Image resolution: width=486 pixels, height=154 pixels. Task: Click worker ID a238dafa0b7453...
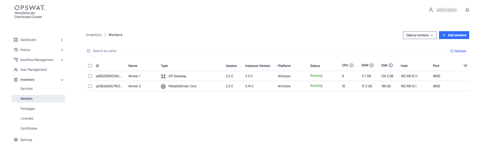click(x=109, y=86)
